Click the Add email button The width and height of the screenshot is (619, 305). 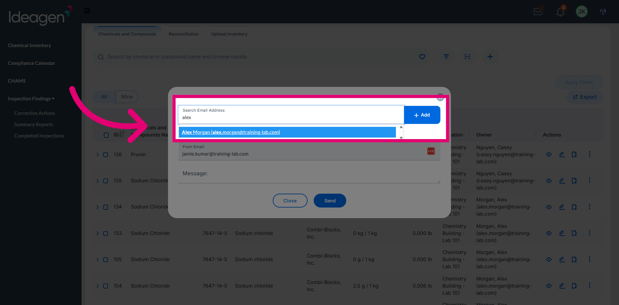(x=422, y=115)
